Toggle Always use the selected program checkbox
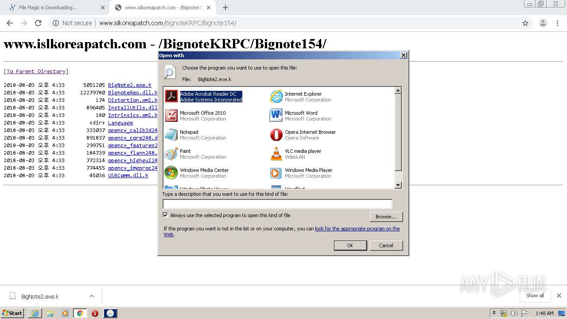This screenshot has width=567, height=319. click(x=166, y=215)
